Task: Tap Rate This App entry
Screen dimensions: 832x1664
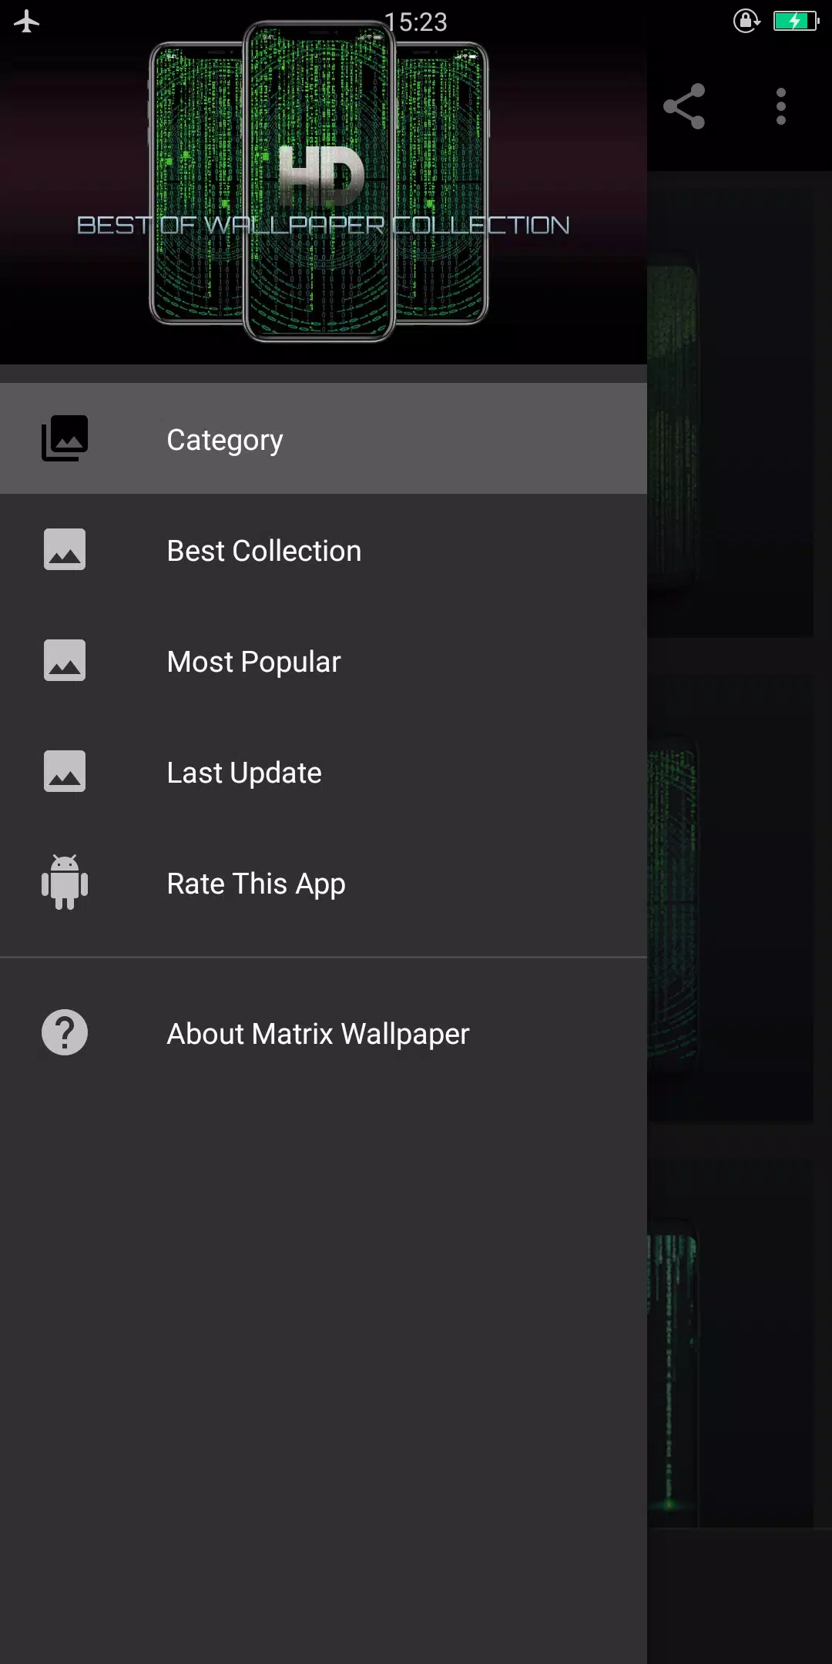Action: click(324, 883)
